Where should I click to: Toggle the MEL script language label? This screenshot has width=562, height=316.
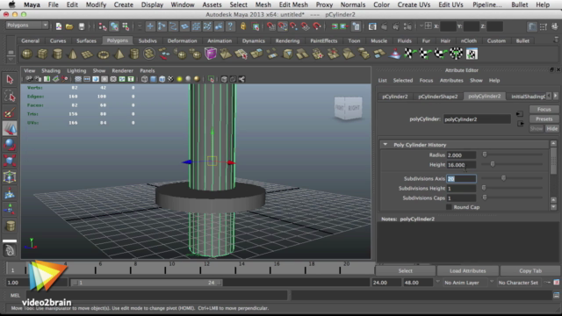tap(15, 296)
